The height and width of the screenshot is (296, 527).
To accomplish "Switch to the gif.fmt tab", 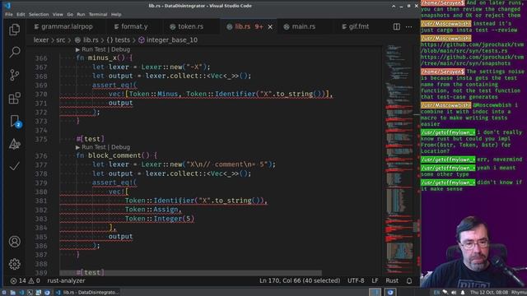I will coord(356,26).
